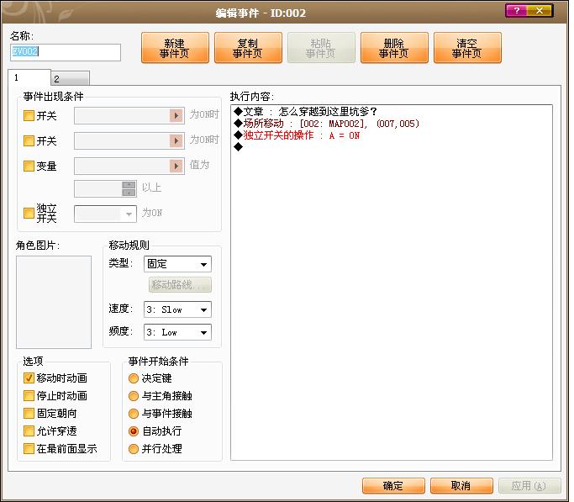Click the 角色图片 graphic box
The height and width of the screenshot is (502, 574).
pyautogui.click(x=54, y=302)
